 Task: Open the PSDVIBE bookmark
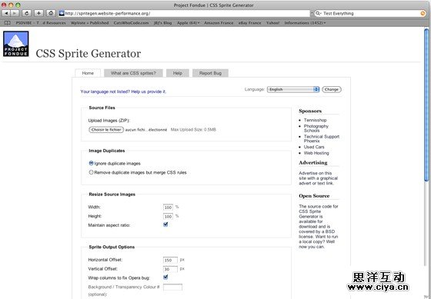(41, 23)
